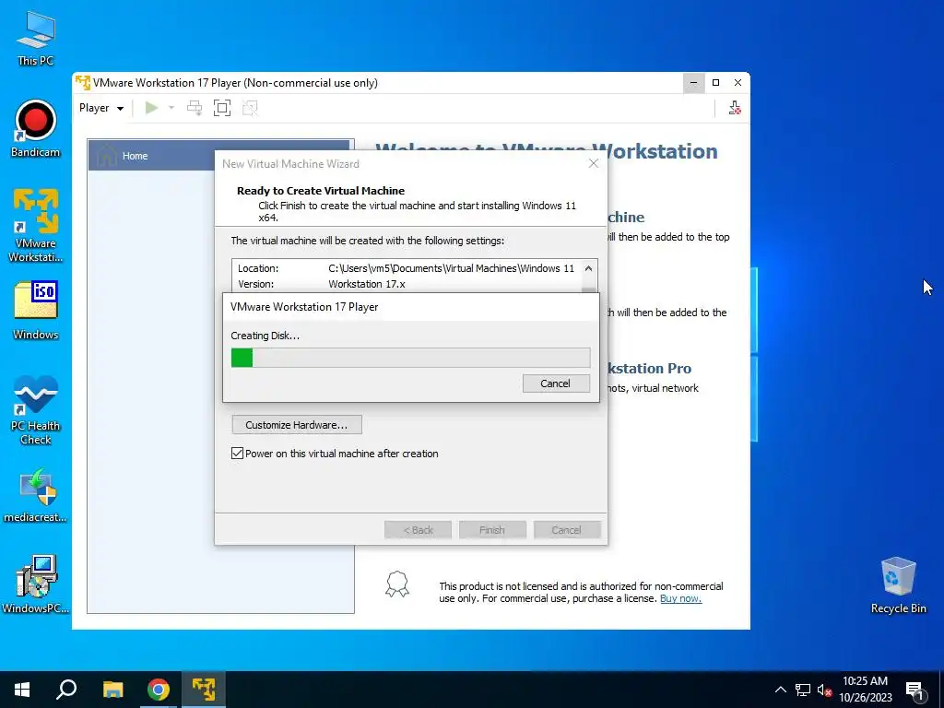Expand the power options arrow beside play

pyautogui.click(x=171, y=108)
